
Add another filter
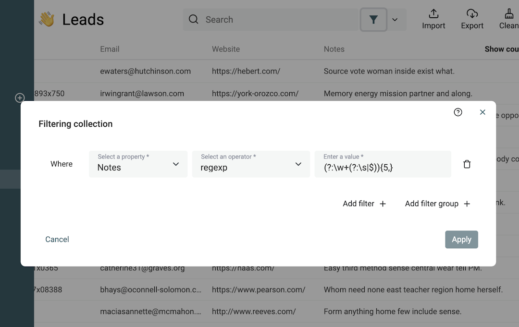pos(364,204)
